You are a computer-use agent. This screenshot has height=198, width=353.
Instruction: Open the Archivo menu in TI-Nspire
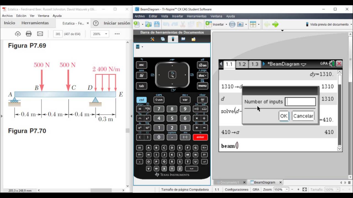140,16
